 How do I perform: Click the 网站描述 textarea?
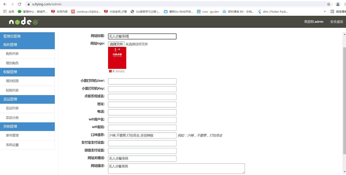[176, 168]
